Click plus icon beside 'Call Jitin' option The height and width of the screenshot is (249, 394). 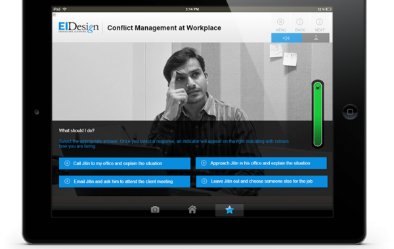[67, 163]
